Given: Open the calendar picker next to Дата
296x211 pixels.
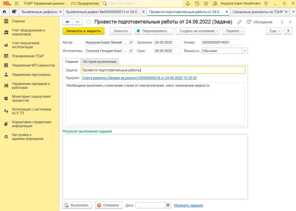Looking at the screenshot, I should (x=168, y=205).
